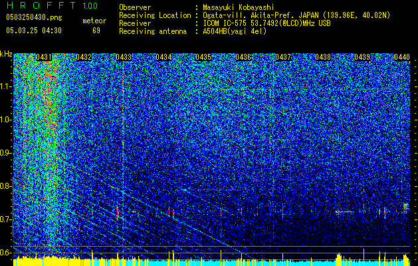Click the 1.1 kHz axis tick label
This screenshot has width=418, height=266.
pos(5,86)
